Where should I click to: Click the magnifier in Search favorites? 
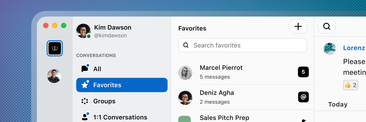186,45
